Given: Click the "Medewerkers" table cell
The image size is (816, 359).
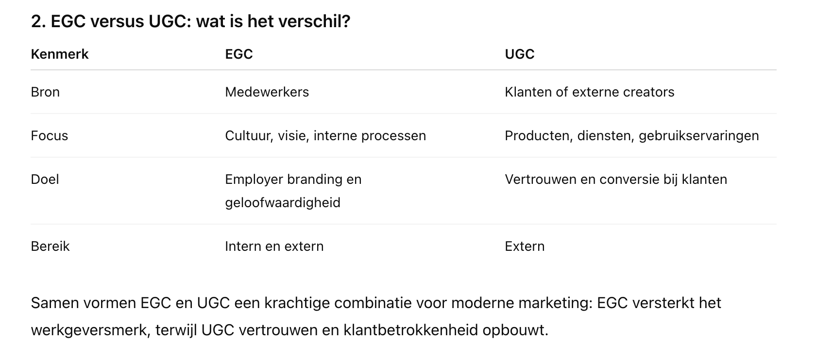Looking at the screenshot, I should [267, 92].
